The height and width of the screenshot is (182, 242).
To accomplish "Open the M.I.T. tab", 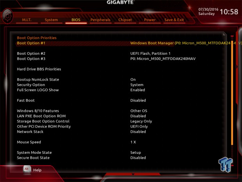I will tap(27, 20).
